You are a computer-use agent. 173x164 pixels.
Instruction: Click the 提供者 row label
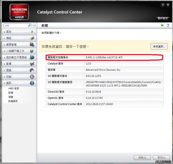pos(52,70)
